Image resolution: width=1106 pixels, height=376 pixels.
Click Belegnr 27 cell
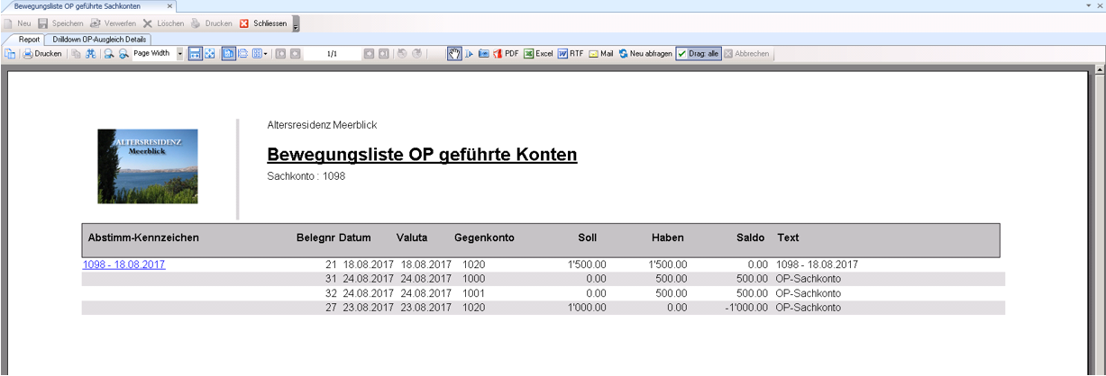pos(330,308)
